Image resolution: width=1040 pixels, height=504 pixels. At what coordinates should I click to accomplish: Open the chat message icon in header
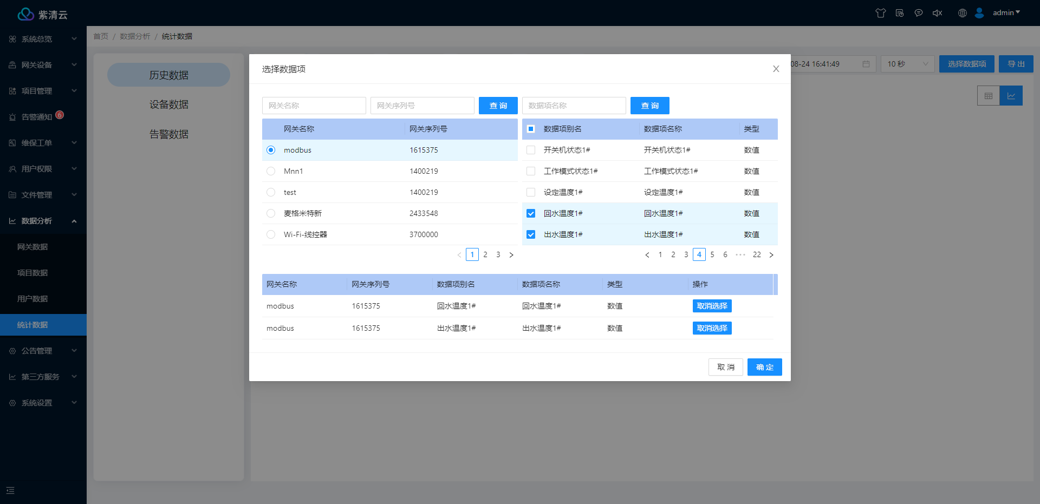tap(919, 13)
